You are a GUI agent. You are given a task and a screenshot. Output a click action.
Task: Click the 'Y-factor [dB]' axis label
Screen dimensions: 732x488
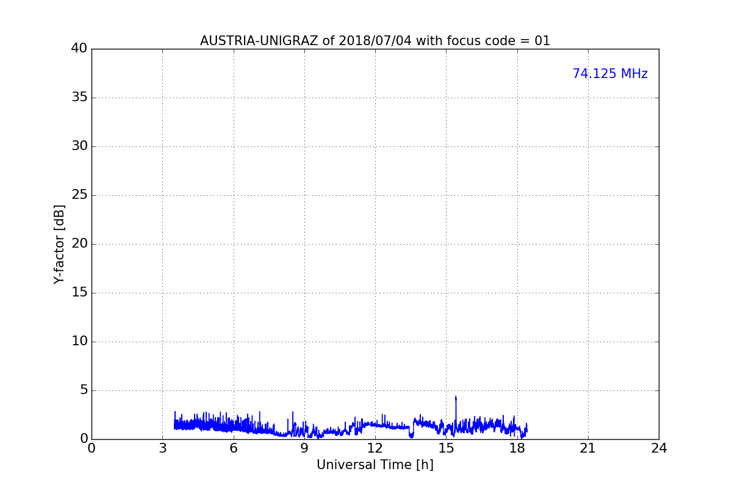coord(59,244)
